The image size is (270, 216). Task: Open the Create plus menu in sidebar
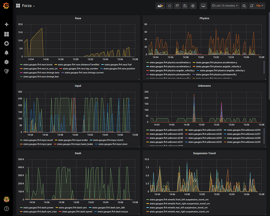(x=6, y=25)
